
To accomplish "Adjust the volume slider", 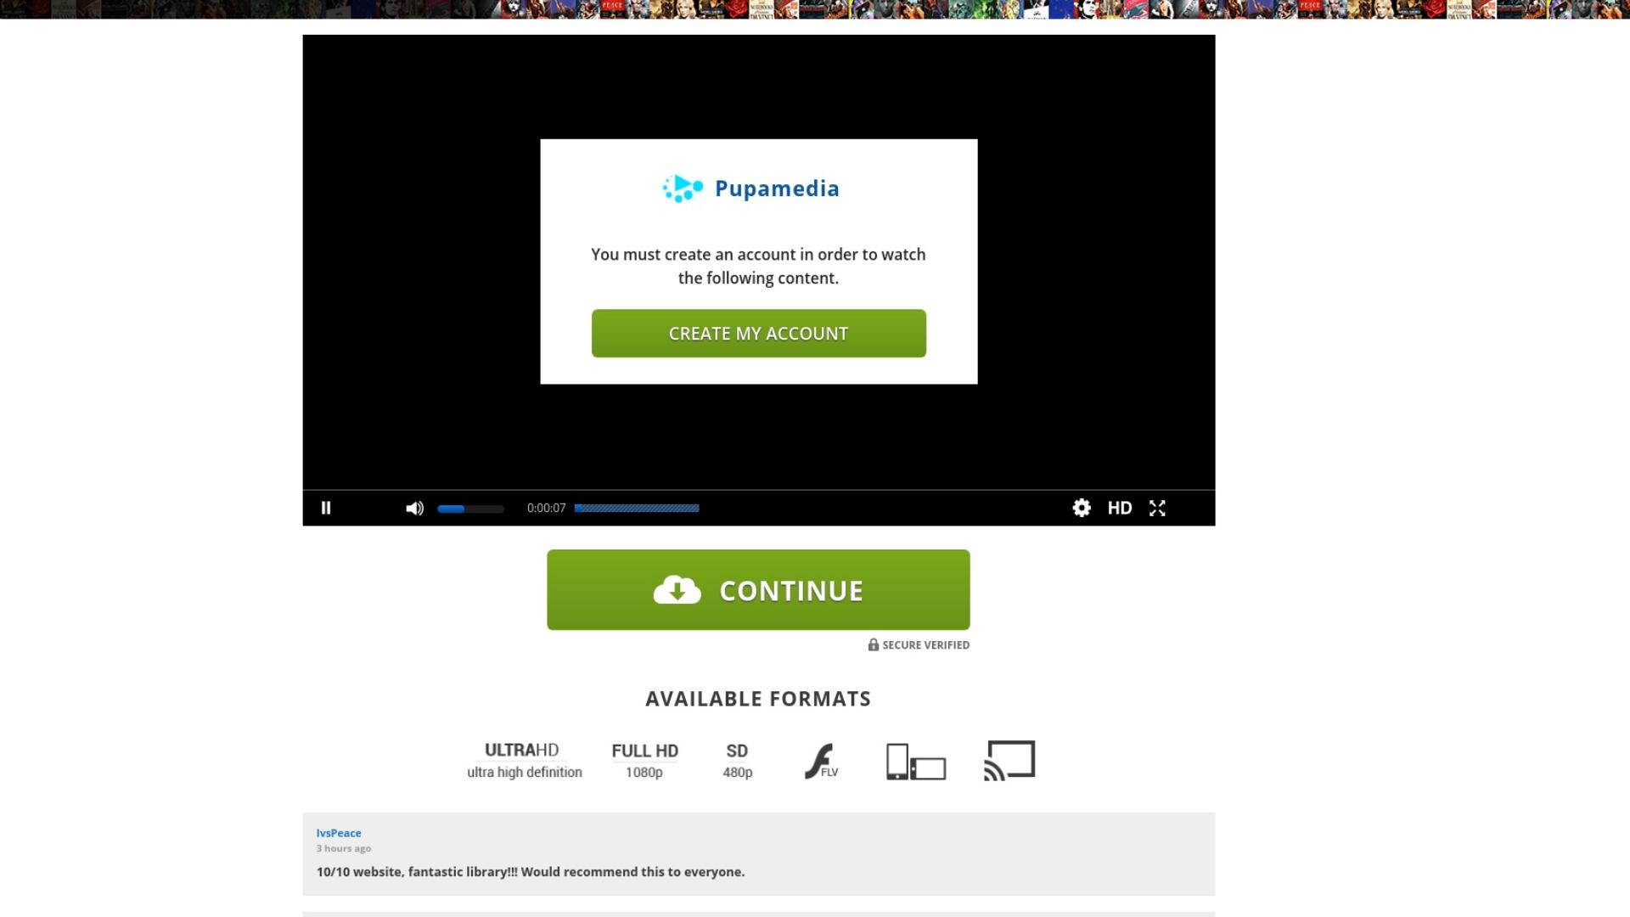I will 470,509.
